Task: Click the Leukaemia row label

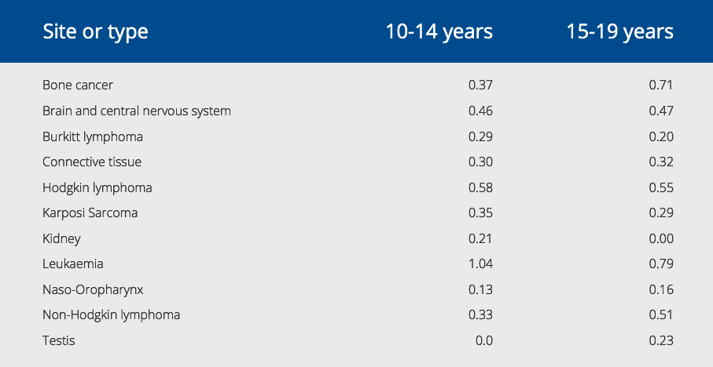Action: pos(73,264)
